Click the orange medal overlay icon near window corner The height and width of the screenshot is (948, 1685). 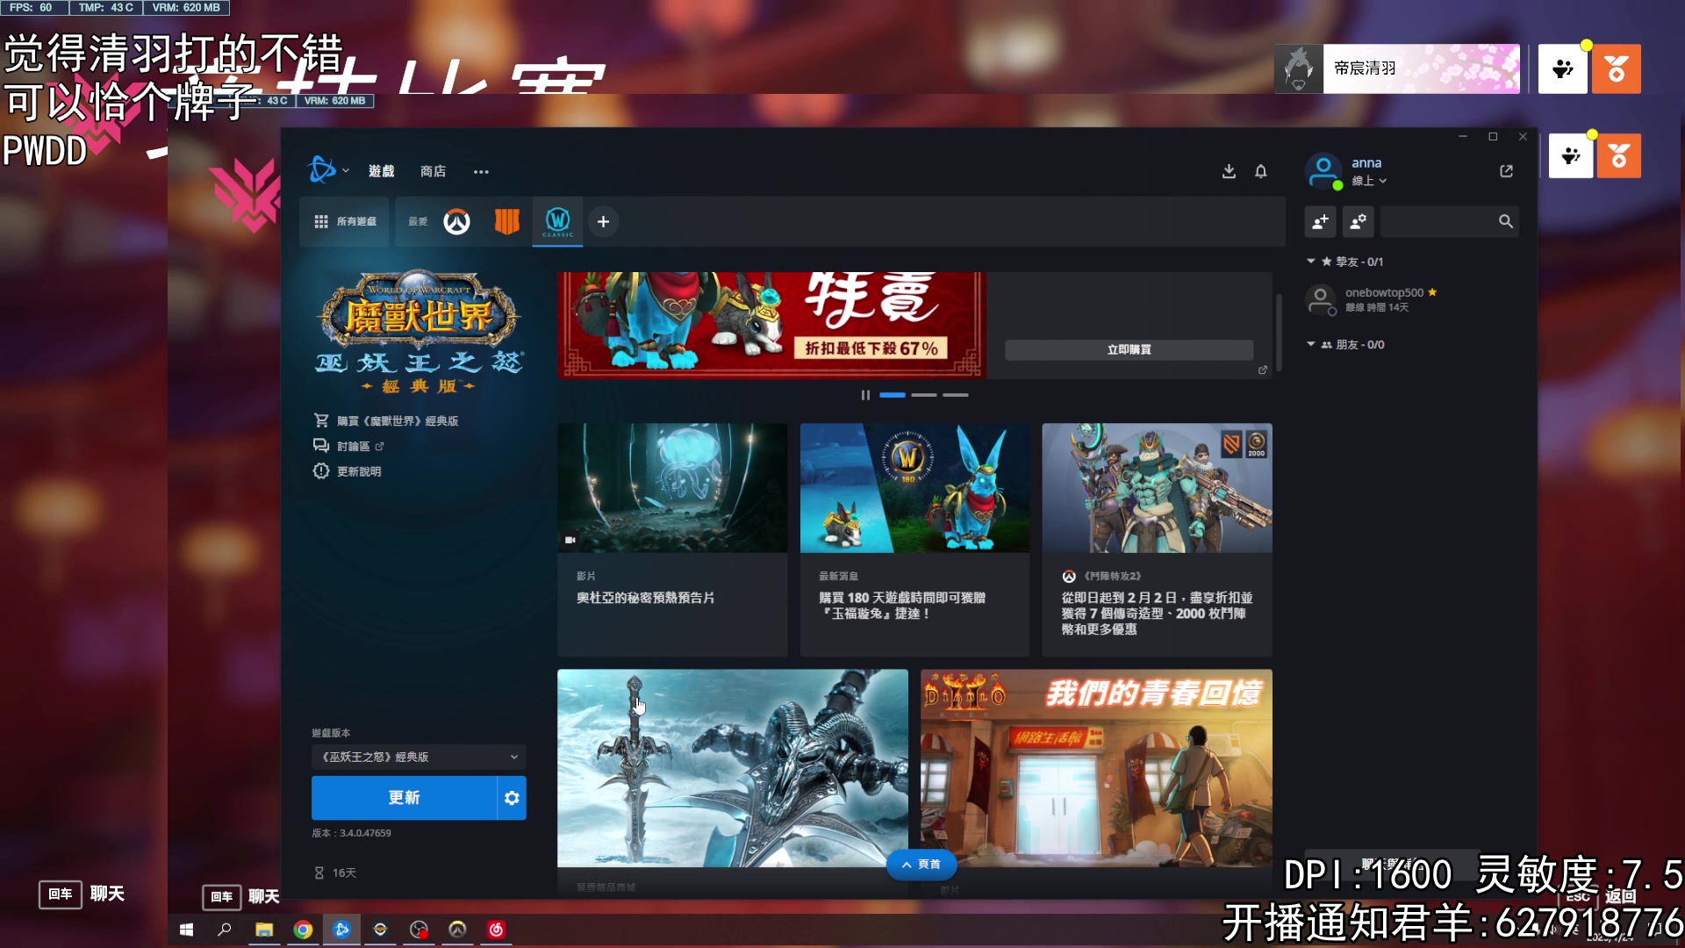1619,156
